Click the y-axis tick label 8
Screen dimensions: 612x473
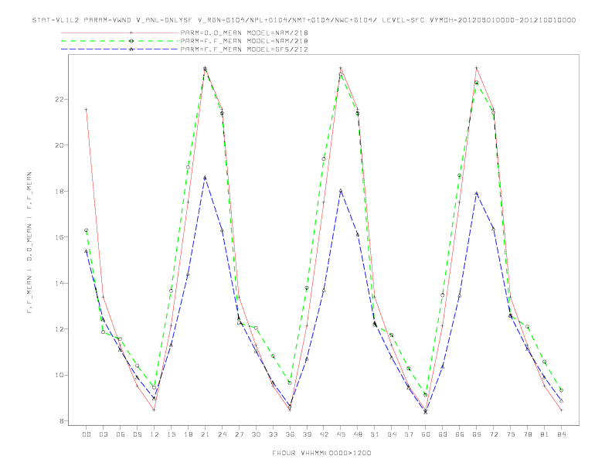60,421
